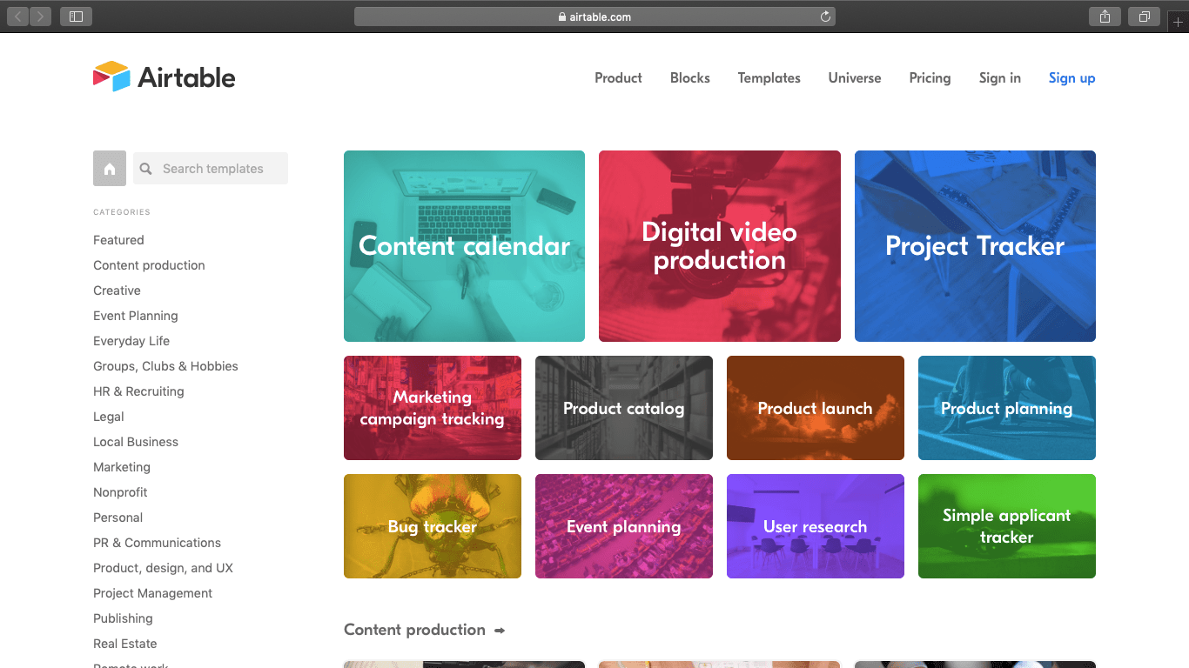Click the browser forward arrow
Viewport: 1189px width, 668px height.
click(40, 17)
